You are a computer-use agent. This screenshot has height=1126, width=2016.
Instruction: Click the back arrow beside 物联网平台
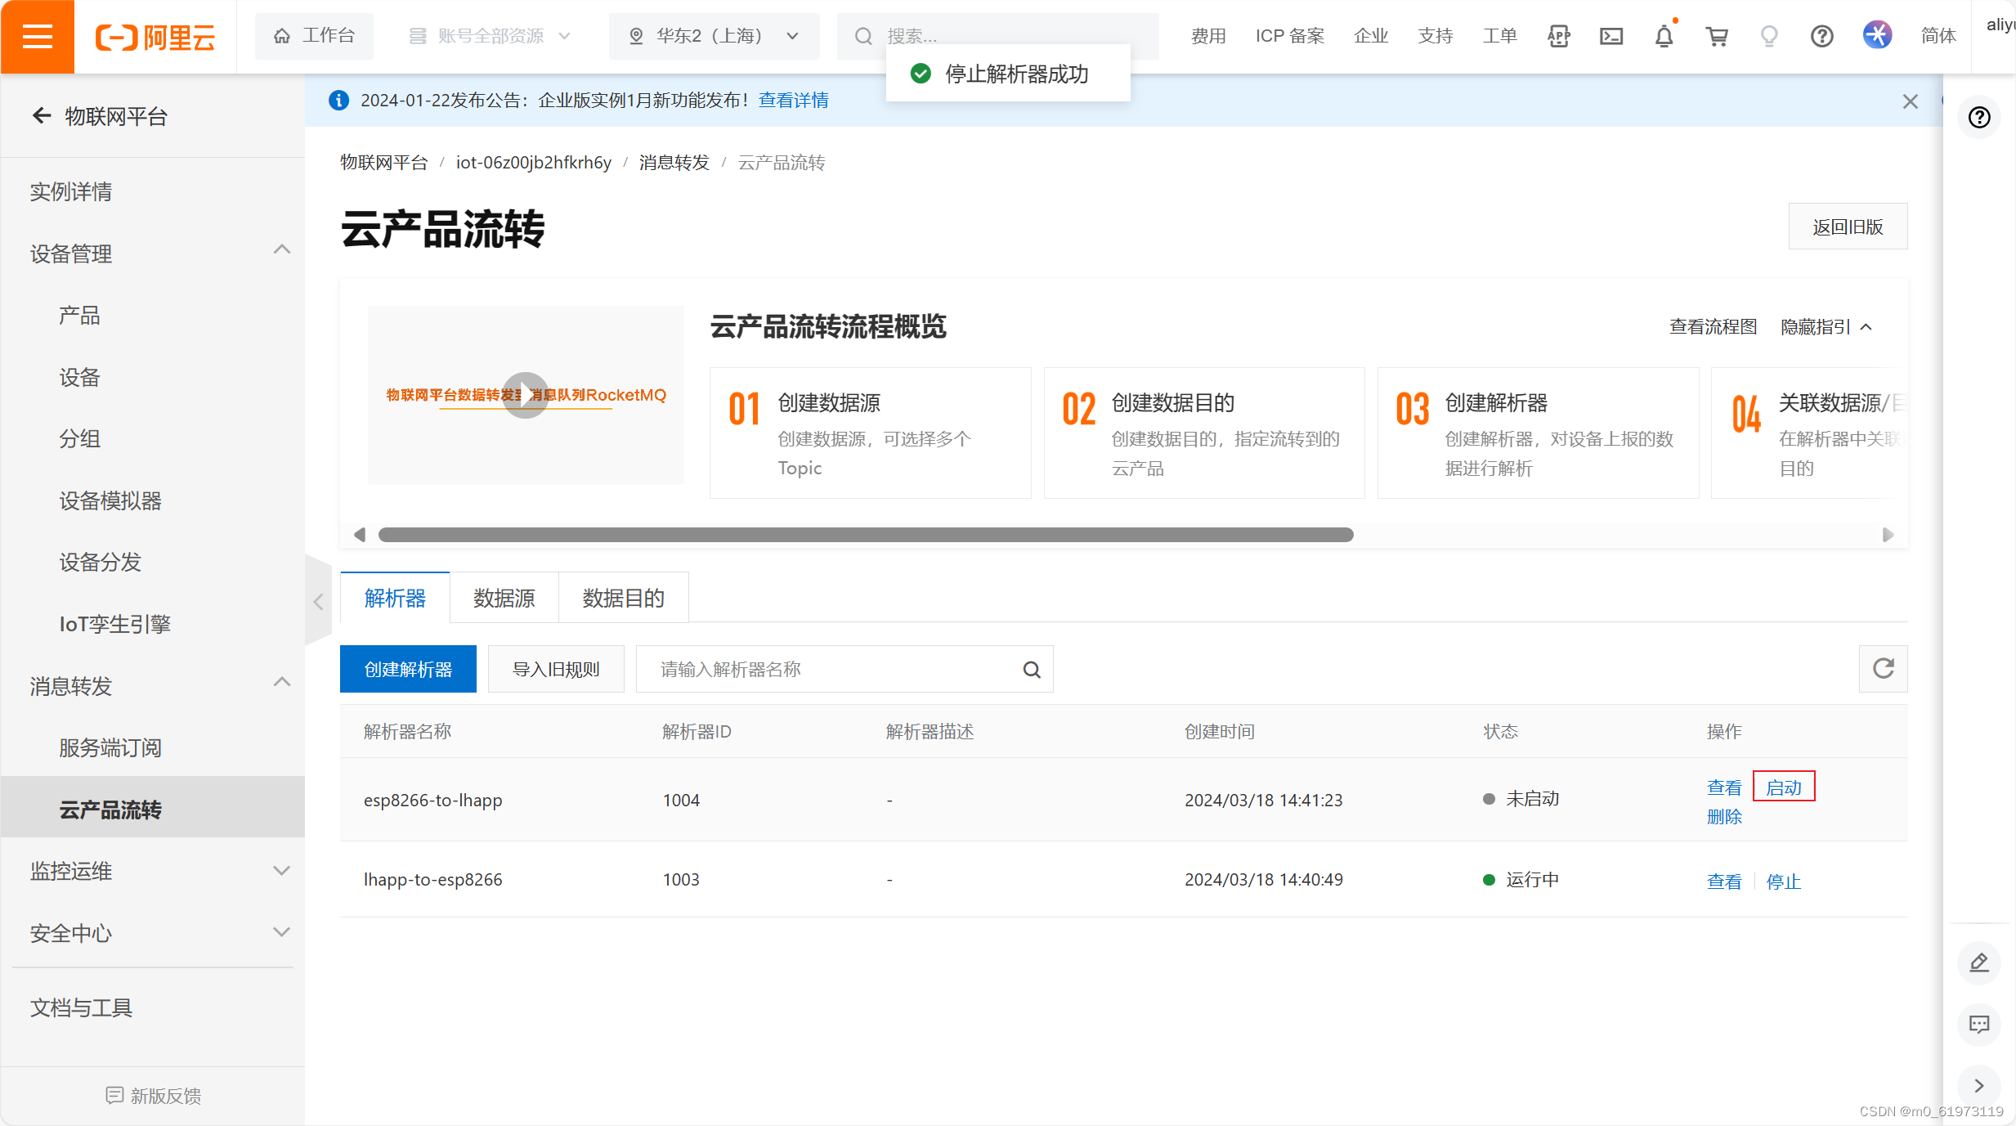pyautogui.click(x=42, y=116)
